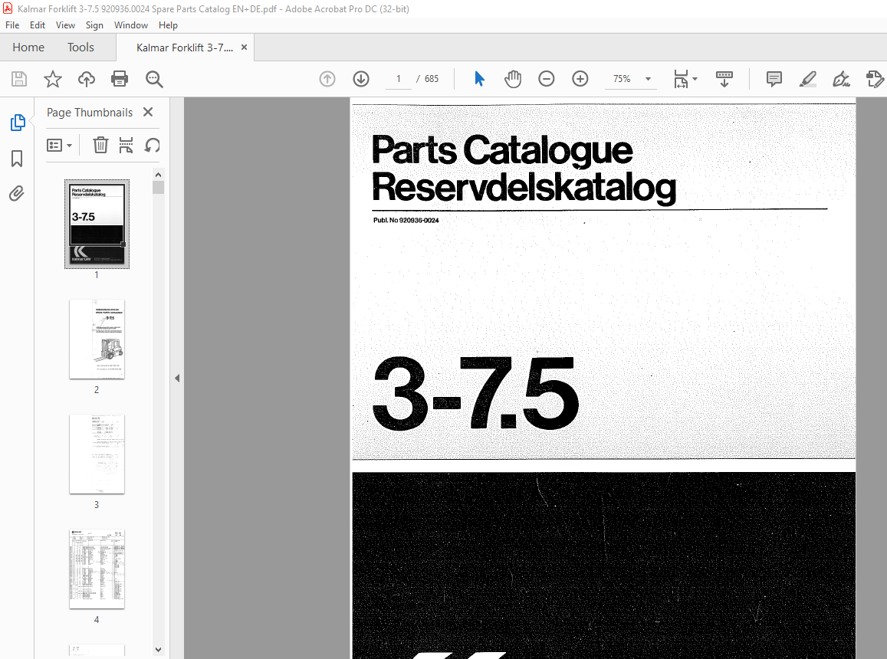
Task: Select the arrow Selection tool
Action: coord(479,79)
